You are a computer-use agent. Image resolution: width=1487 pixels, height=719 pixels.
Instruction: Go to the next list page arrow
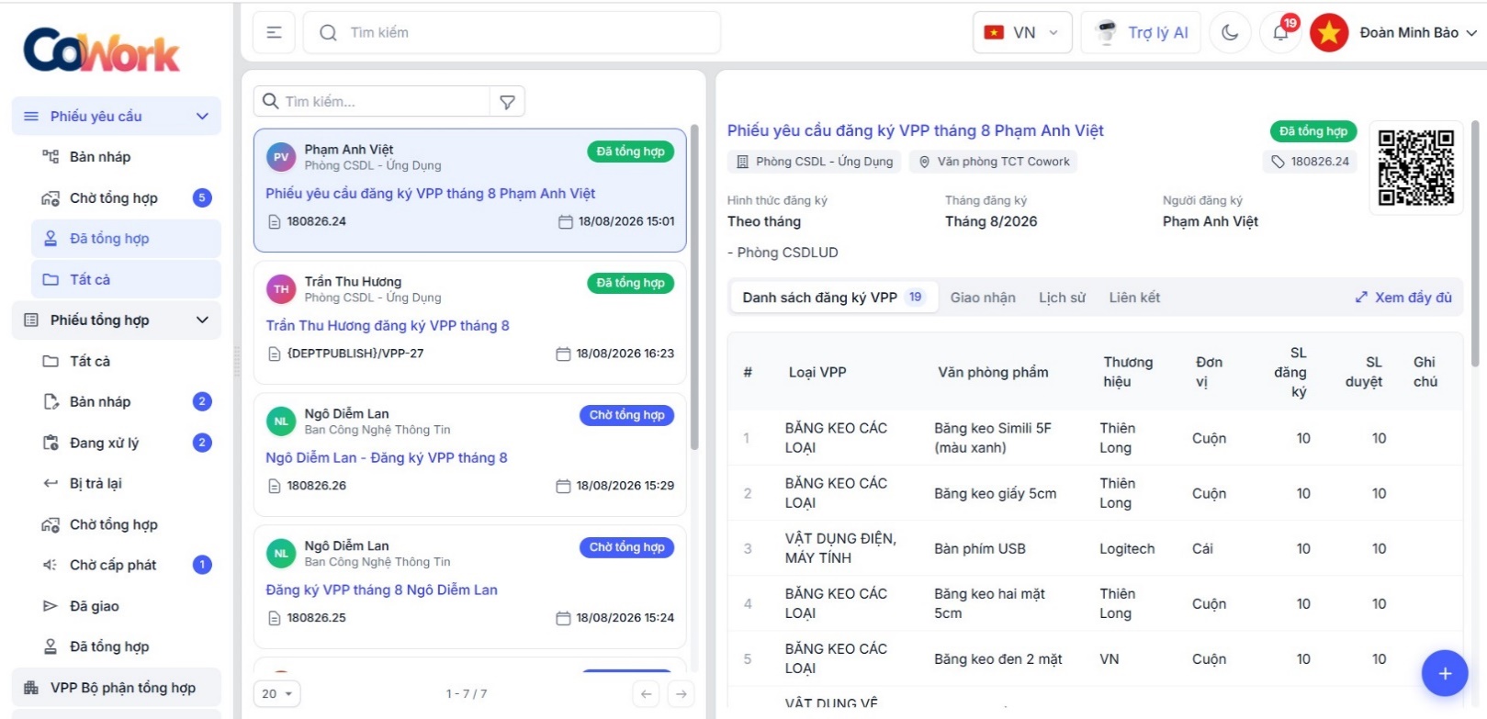681,694
